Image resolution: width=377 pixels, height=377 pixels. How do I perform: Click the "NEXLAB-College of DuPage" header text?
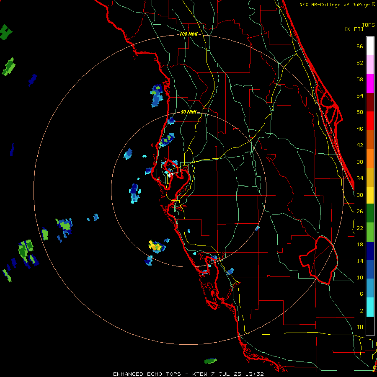335,5
